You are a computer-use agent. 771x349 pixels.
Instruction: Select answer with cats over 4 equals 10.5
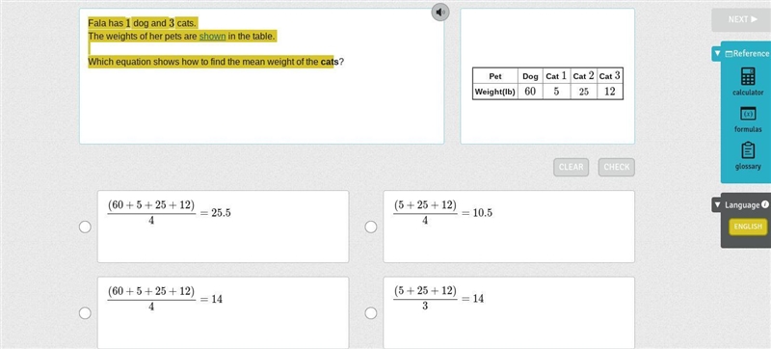[371, 227]
